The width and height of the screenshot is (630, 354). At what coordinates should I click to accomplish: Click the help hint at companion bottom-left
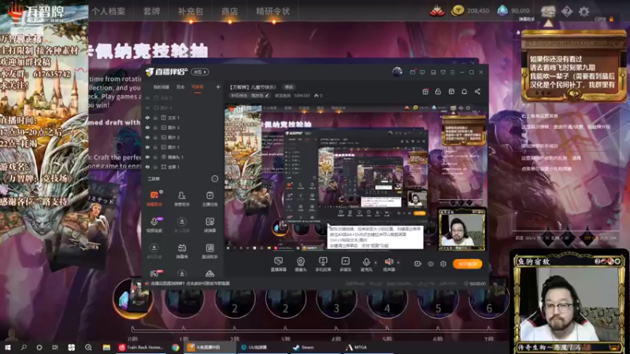click(x=187, y=283)
